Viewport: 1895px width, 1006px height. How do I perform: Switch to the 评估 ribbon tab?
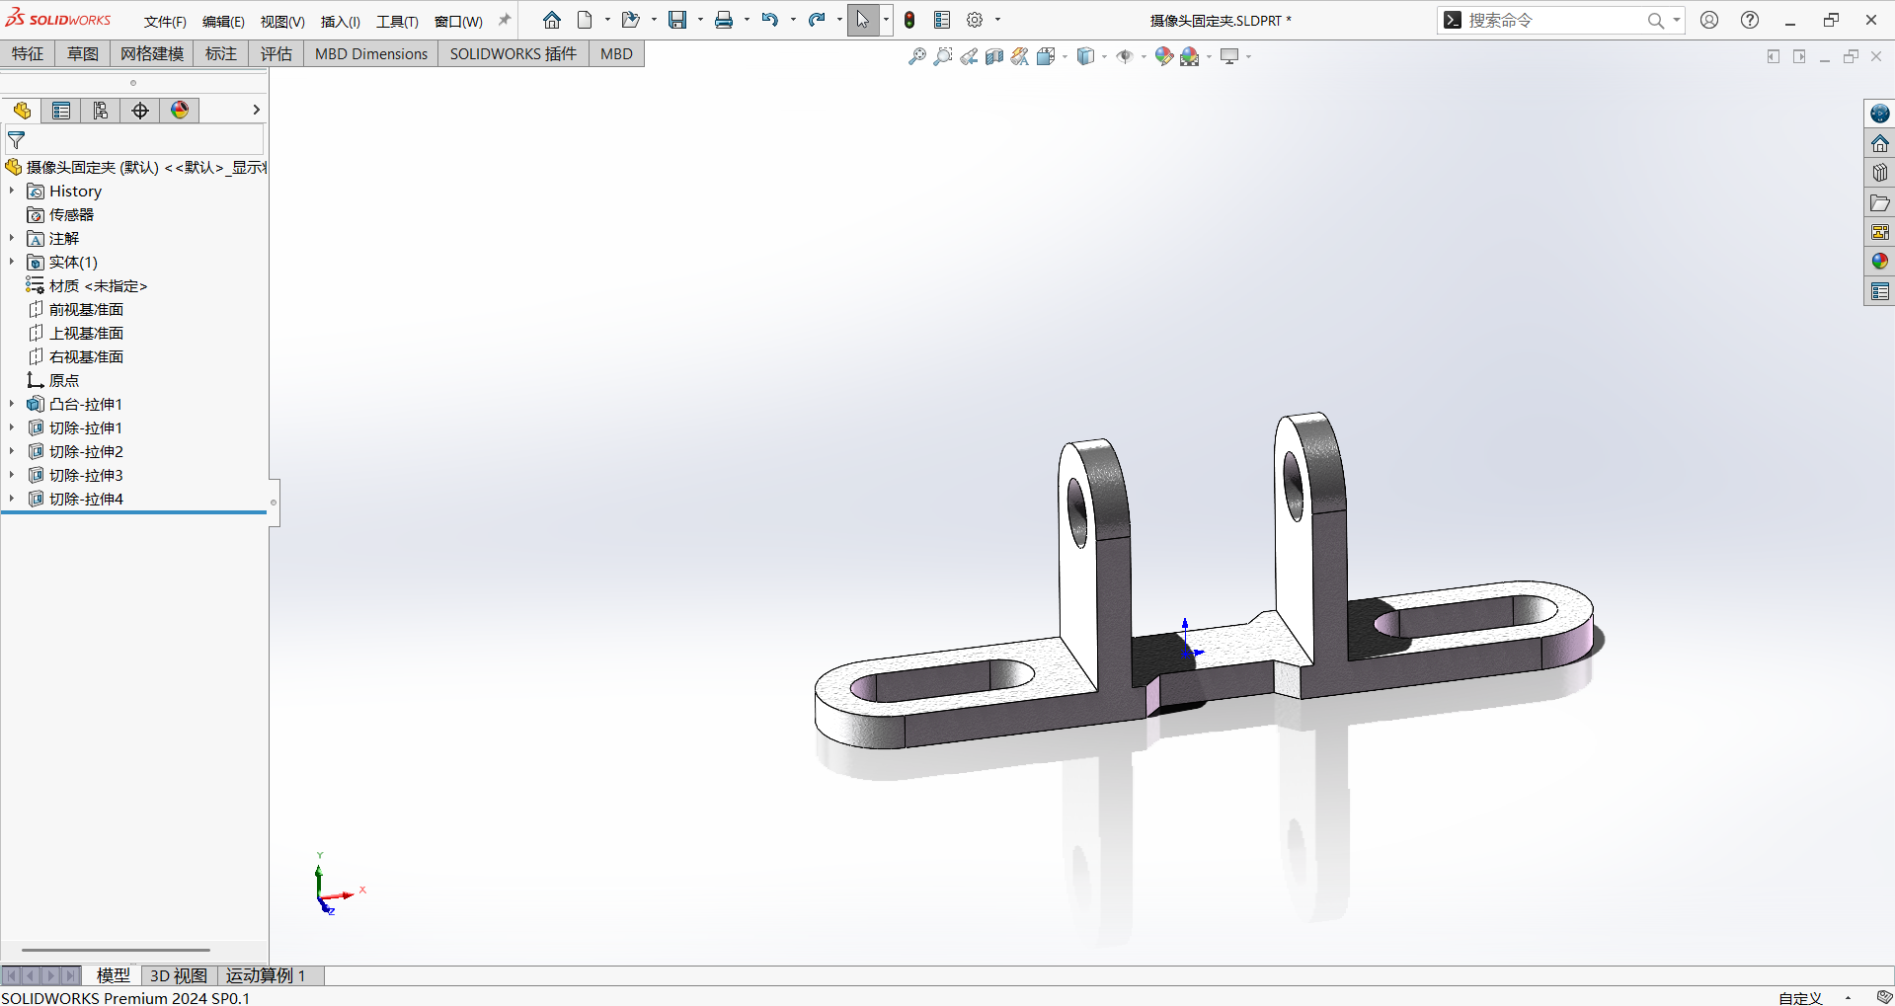[x=276, y=53]
